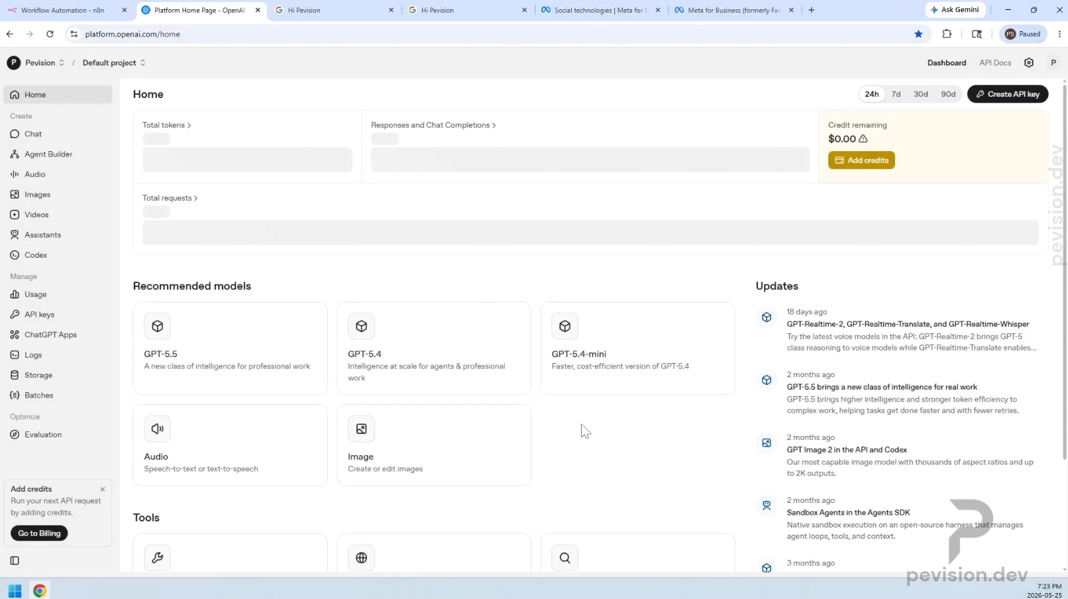Switch to the Meta for Business tab
The width and height of the screenshot is (1068, 599).
(734, 10)
